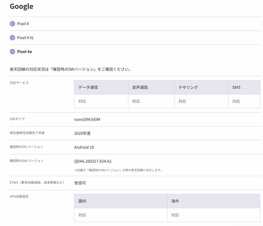This screenshot has height=226, width=263.
Task: Click the 対応 cell under 海外
Action: click(214, 215)
